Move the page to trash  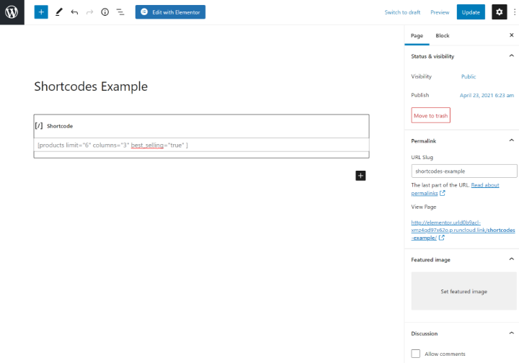[x=430, y=115]
